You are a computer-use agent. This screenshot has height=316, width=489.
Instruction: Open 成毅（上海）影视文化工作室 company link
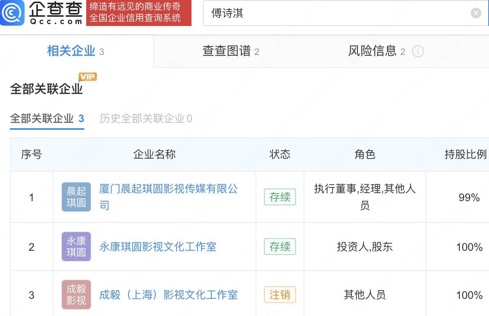[x=168, y=295]
